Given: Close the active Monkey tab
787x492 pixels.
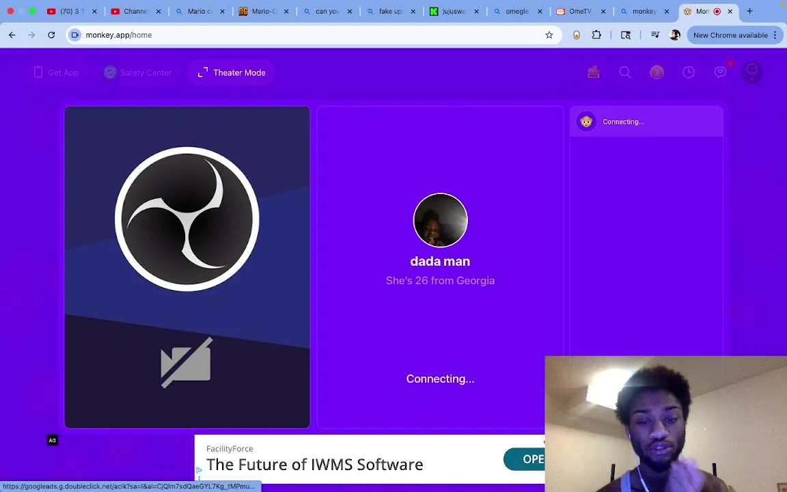Looking at the screenshot, I should tap(730, 11).
